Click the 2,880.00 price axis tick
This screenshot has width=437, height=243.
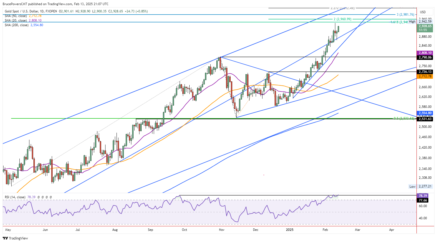(x=425, y=37)
